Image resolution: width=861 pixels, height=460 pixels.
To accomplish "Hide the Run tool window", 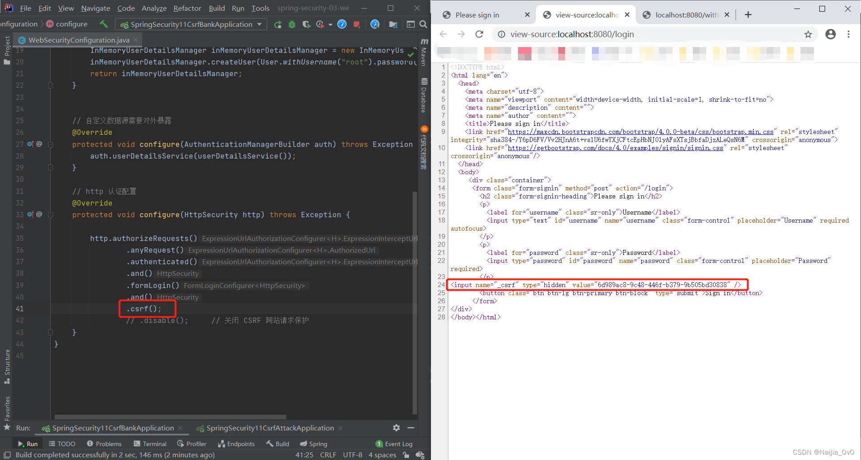I will tap(410, 428).
